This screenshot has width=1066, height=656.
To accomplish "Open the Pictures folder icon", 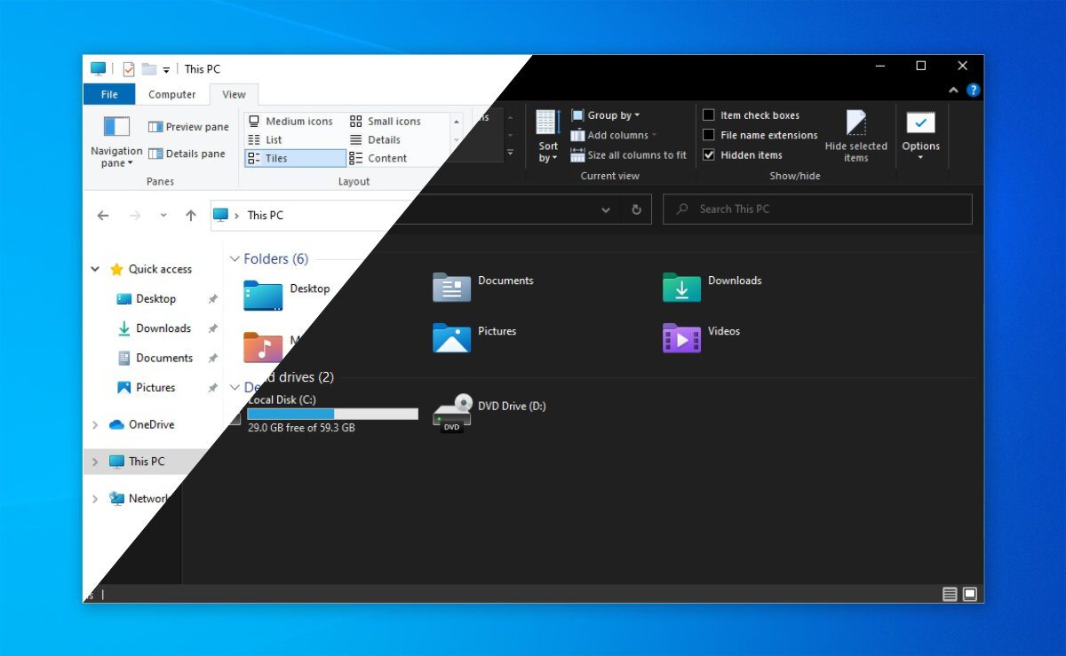I will coord(451,338).
